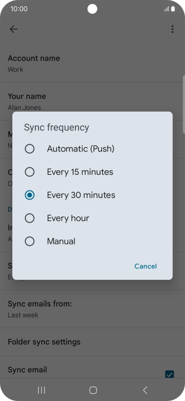Select the Every hour radio button
Image resolution: width=185 pixels, height=401 pixels.
tap(30, 218)
